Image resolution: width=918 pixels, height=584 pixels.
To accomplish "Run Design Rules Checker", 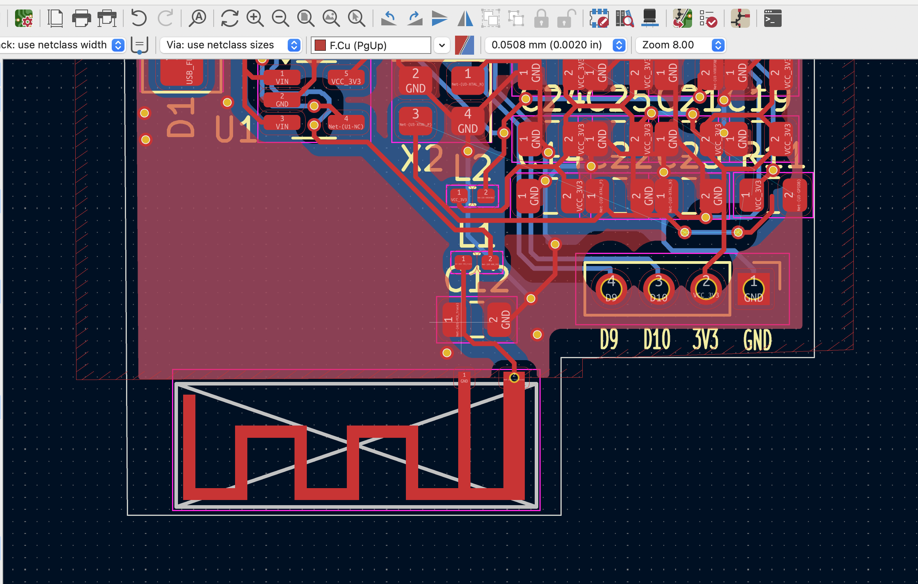I will (708, 18).
